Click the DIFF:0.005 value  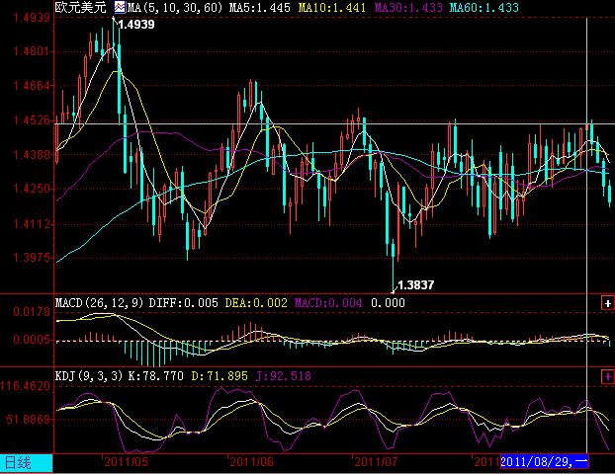pyautogui.click(x=184, y=303)
